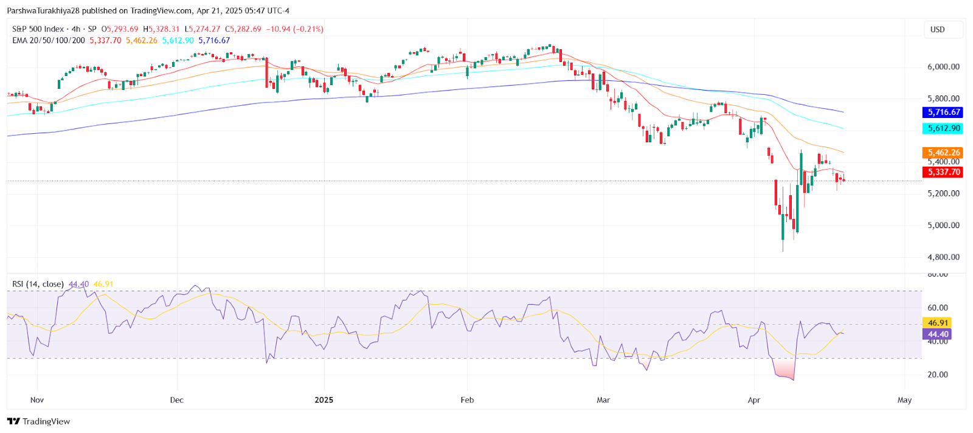
Task: Click the 5,200.00 price scale label
Action: tap(943, 193)
